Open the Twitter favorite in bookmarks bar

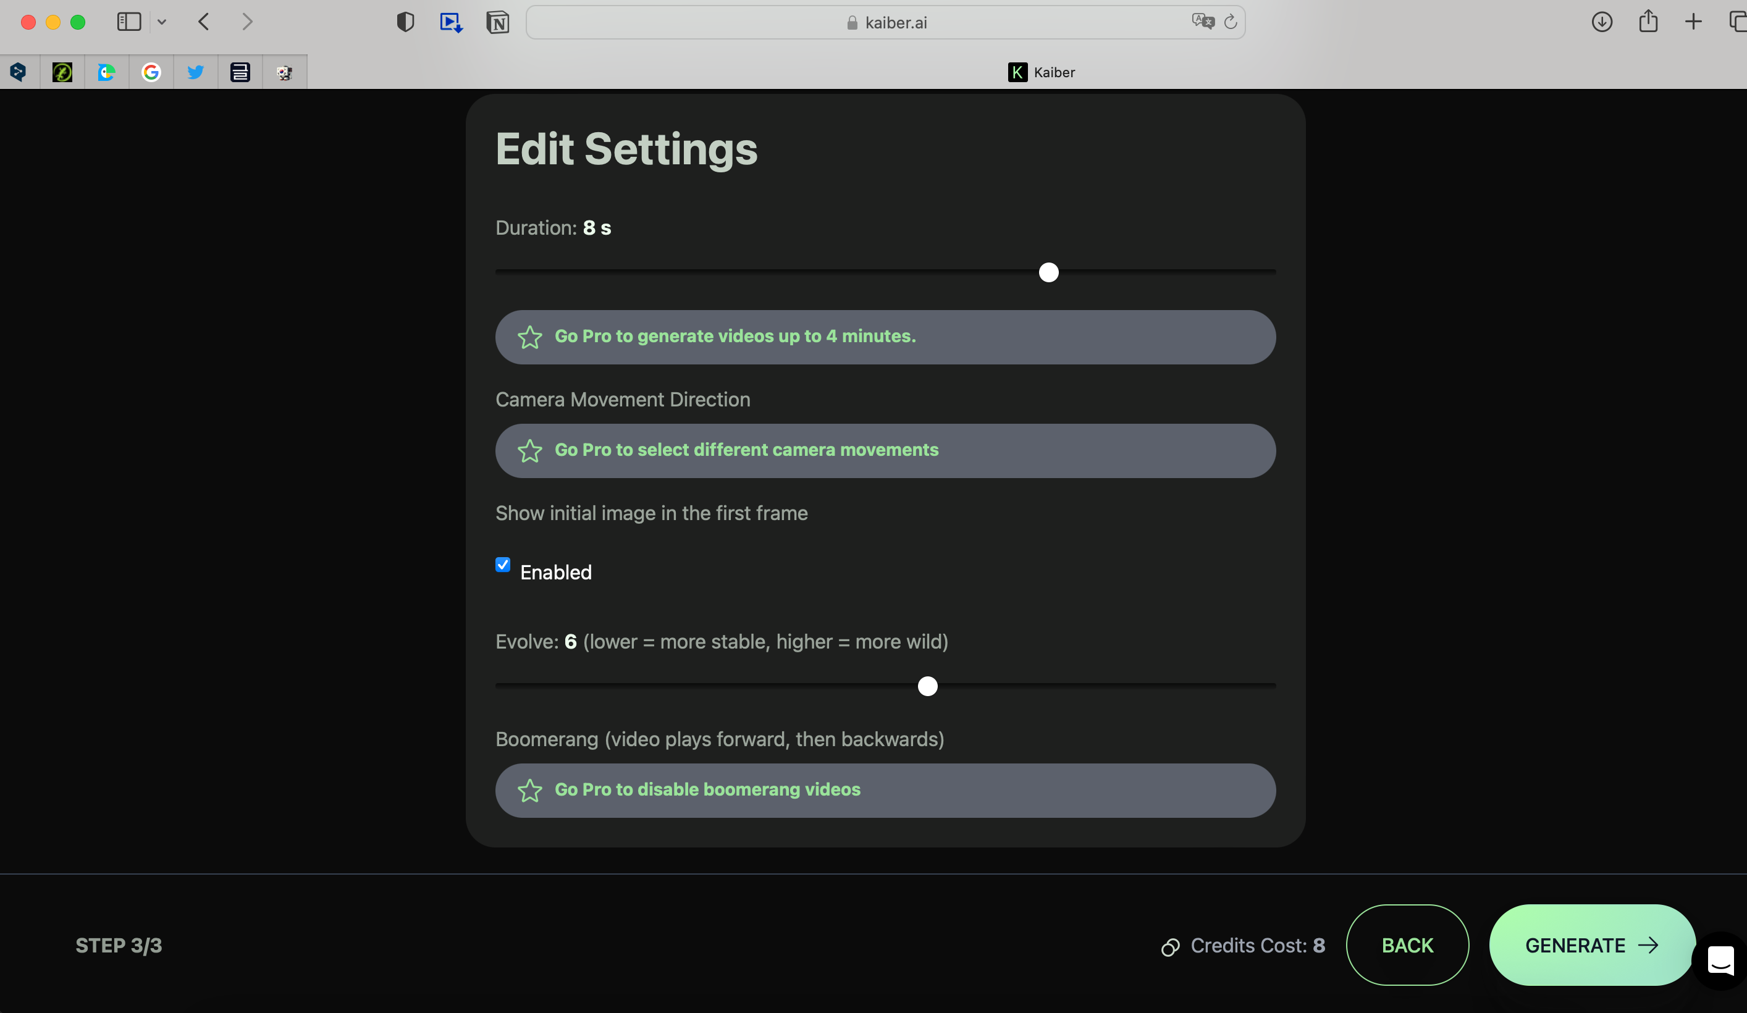tap(195, 72)
